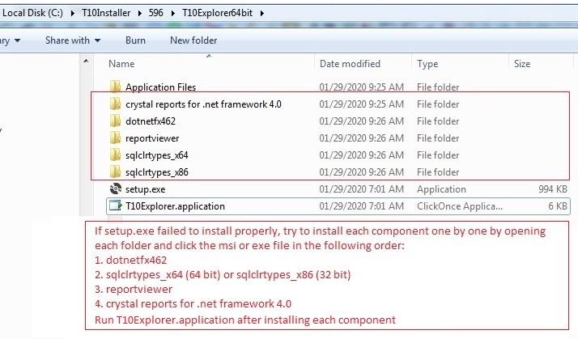578x339 pixels.
Task: Open the Share with dropdown
Action: pos(73,40)
